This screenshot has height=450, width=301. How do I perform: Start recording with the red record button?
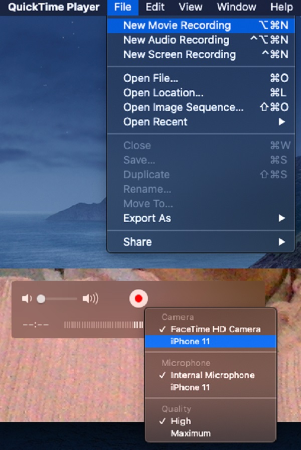(138, 298)
